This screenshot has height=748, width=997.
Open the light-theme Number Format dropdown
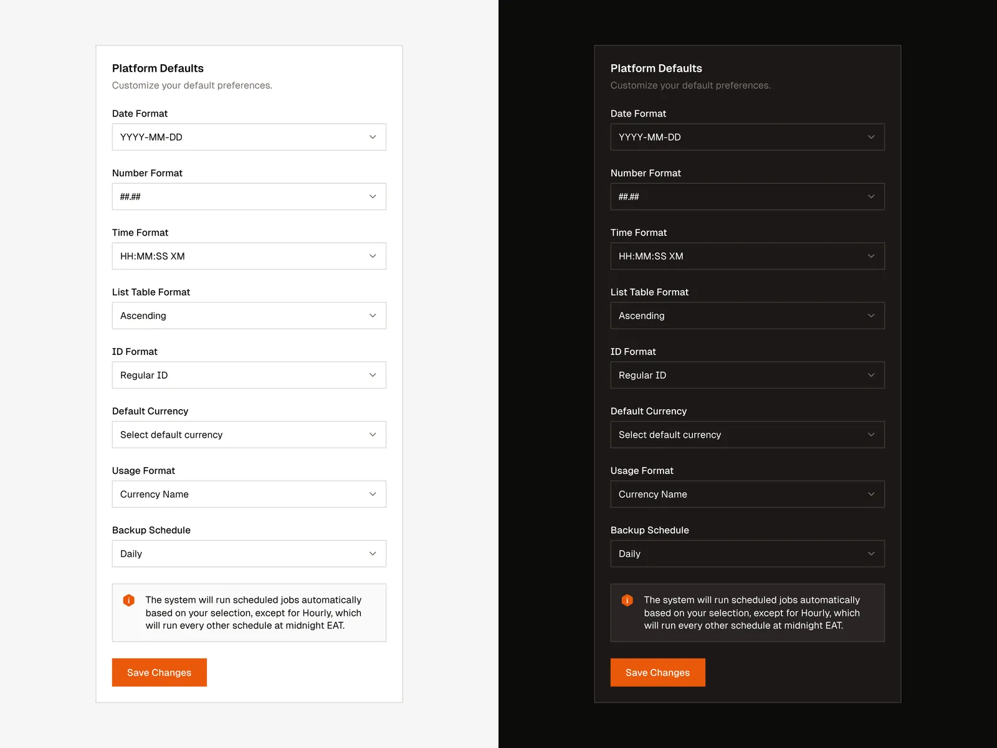point(249,197)
